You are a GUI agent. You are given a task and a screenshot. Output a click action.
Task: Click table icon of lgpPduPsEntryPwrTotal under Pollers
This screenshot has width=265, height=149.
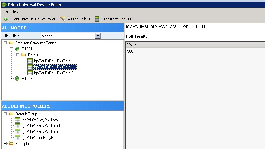[x=30, y=61]
